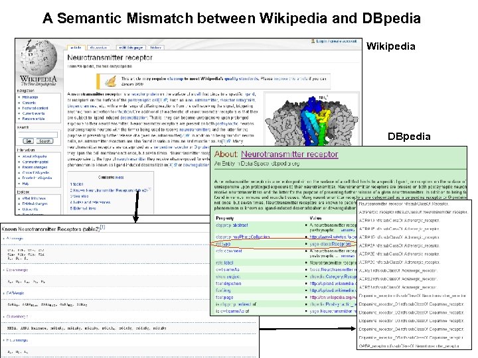Image resolution: width=478 pixels, height=358 pixels.
Task: Click the Wikipedia search input field
Action: (38, 134)
